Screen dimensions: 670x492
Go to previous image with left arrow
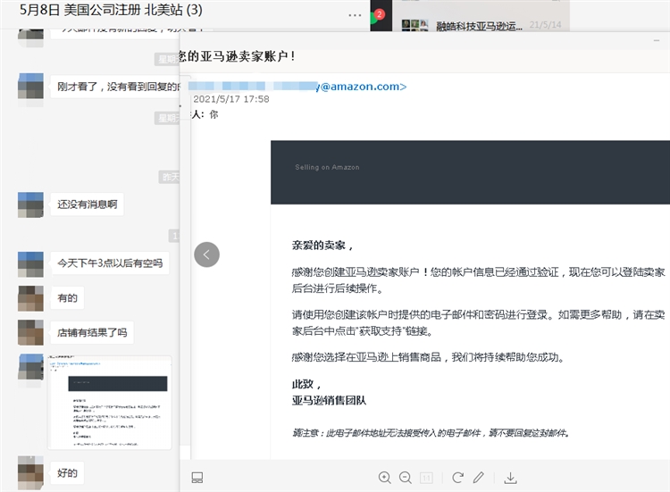(x=206, y=254)
